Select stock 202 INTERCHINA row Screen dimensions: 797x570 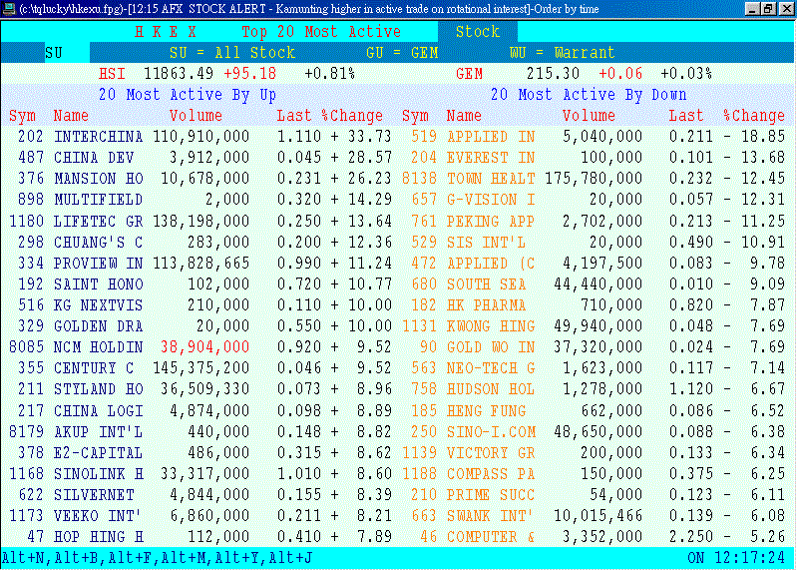pyautogui.click(x=200, y=137)
